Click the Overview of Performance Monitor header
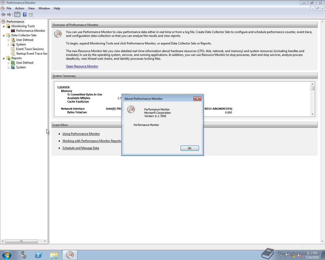 [x=185, y=25]
